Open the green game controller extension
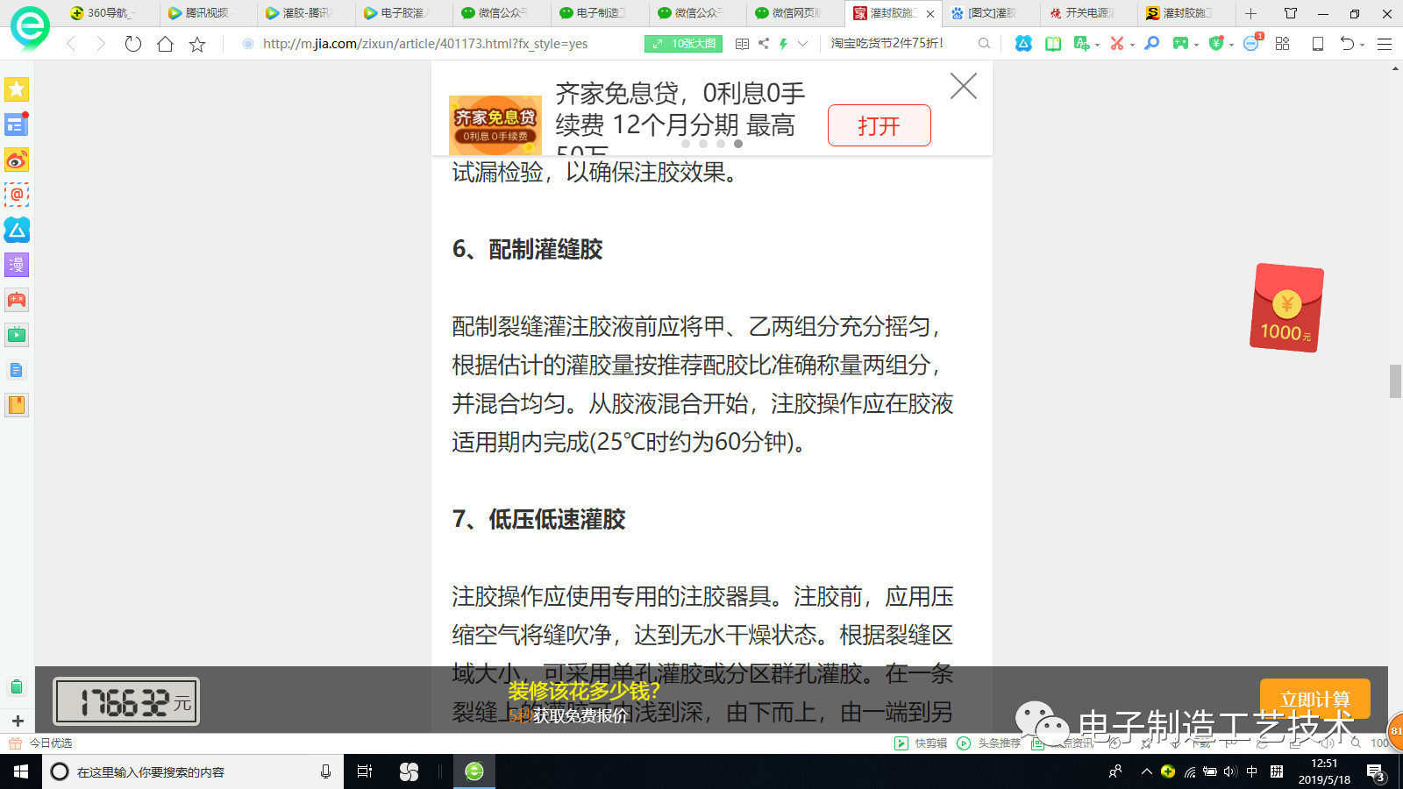Viewport: 1403px width, 789px height. 1181,44
